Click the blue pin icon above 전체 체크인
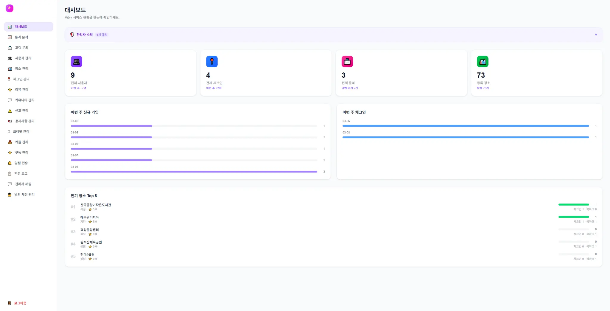This screenshot has height=311, width=610. (x=212, y=62)
